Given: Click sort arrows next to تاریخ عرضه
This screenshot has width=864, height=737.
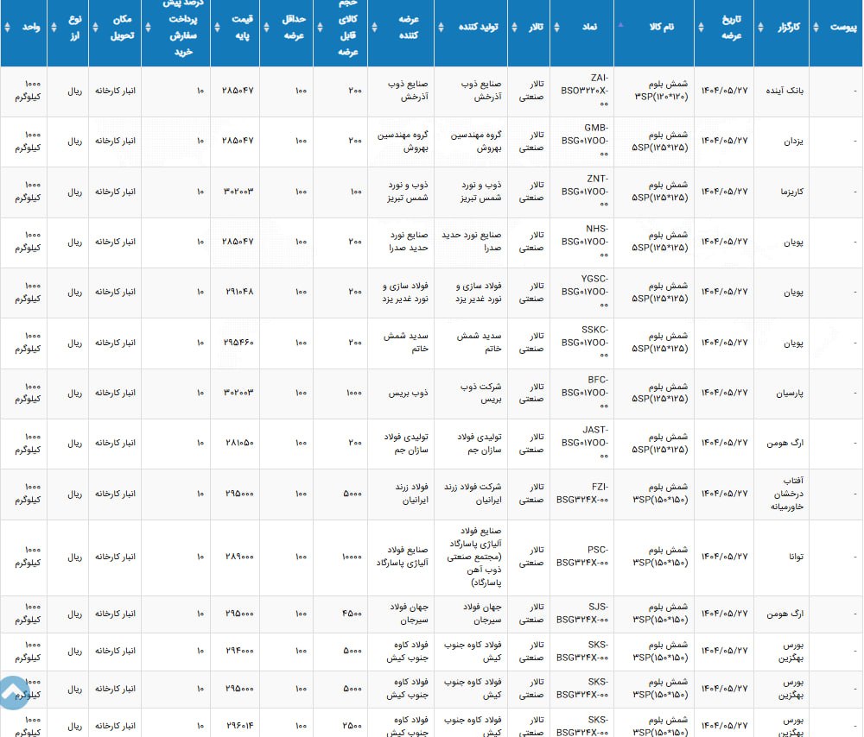Looking at the screenshot, I should [701, 27].
